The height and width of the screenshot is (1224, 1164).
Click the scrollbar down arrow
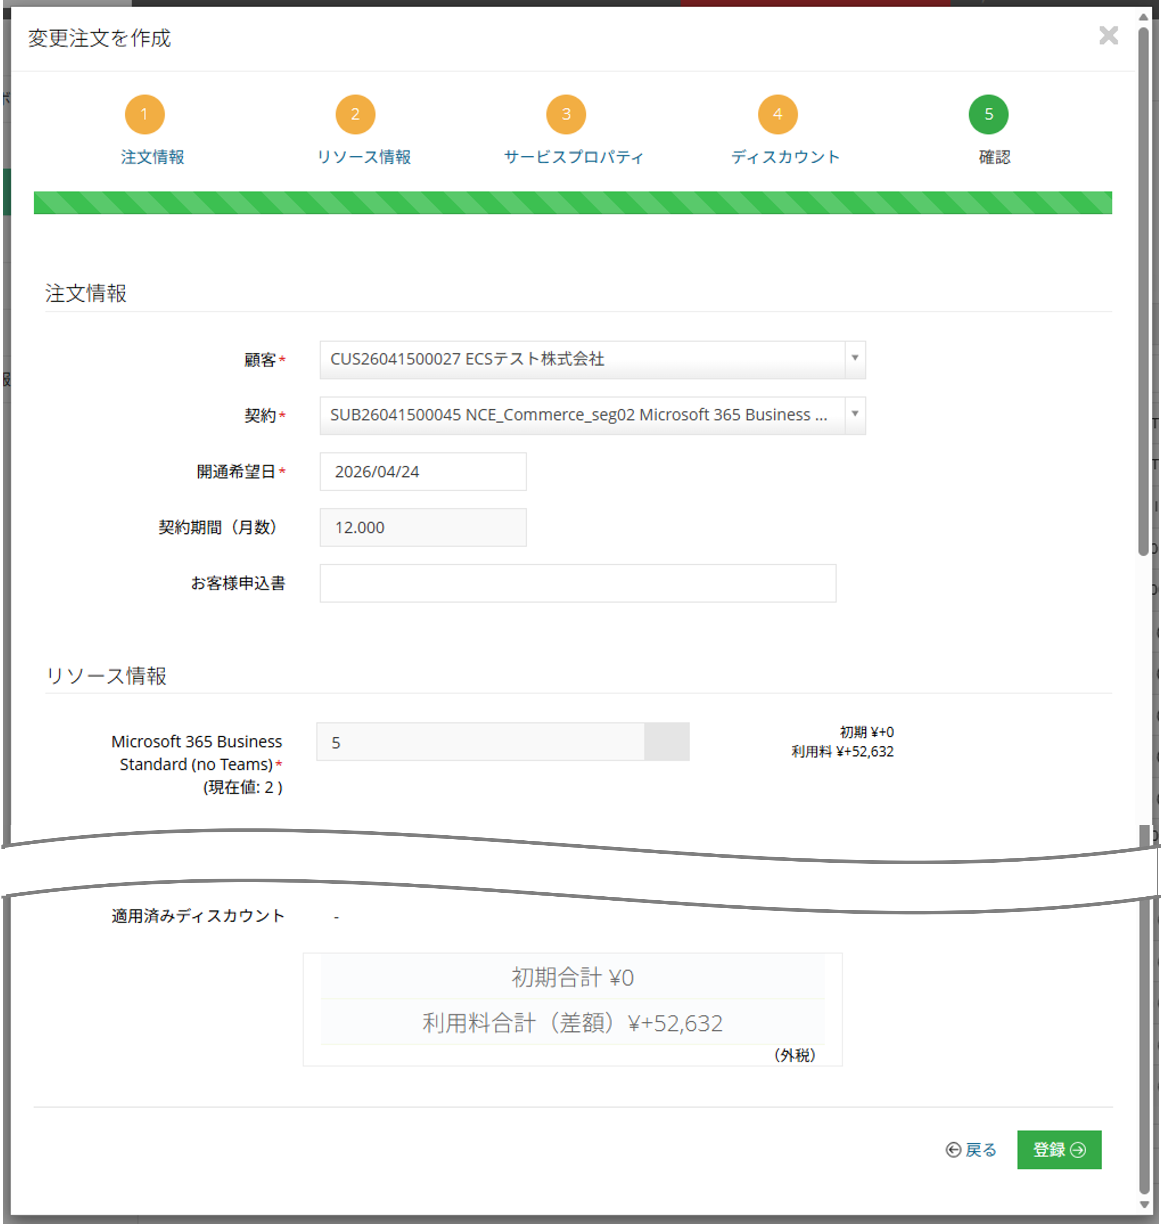[1144, 1205]
